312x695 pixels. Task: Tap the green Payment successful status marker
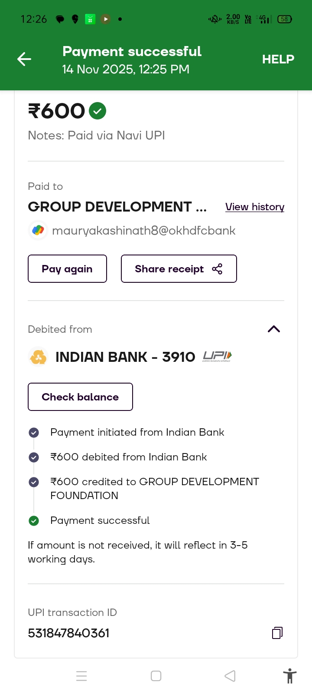[34, 520]
